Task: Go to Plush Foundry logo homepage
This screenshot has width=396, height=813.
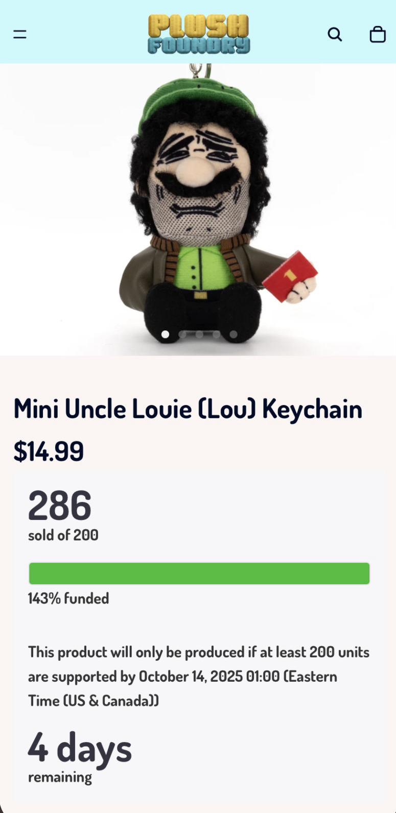Action: (x=199, y=34)
